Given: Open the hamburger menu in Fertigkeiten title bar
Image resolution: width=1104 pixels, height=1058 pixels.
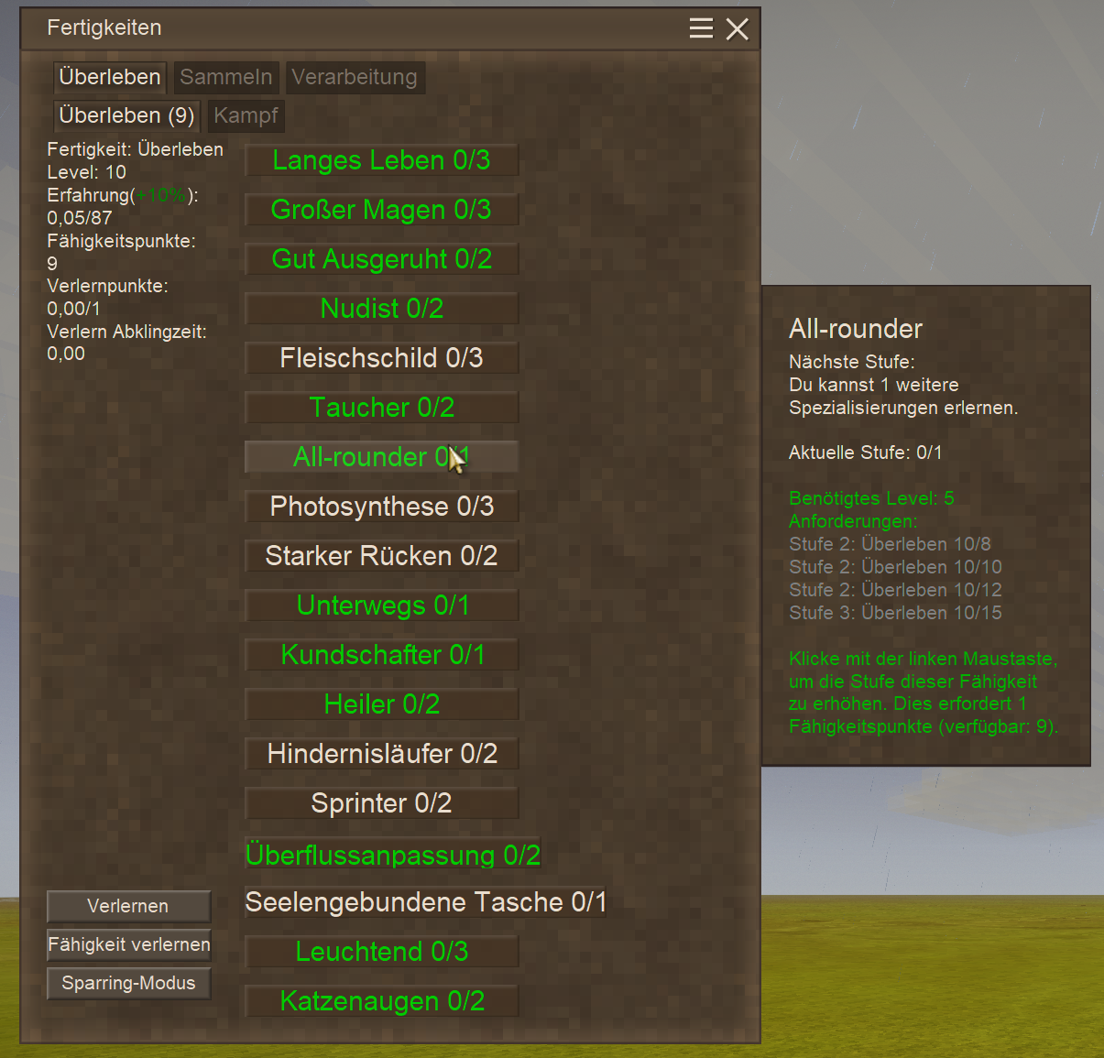Looking at the screenshot, I should [x=701, y=28].
